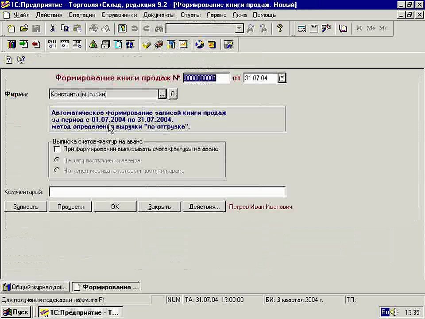Click the Записать button
The width and height of the screenshot is (425, 319).
26,207
